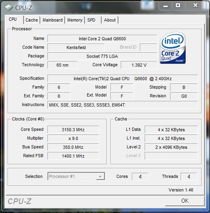Click the Core Speed value field
Viewport: 210px width, 213px height.
[73, 130]
